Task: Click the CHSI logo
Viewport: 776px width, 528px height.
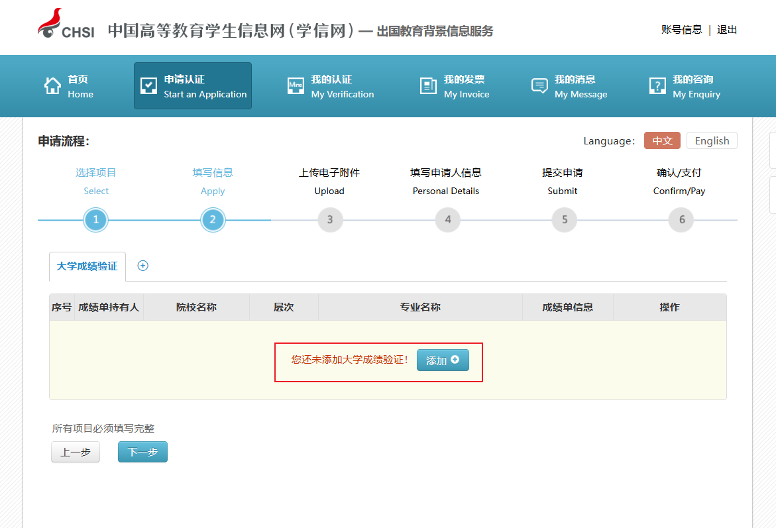Action: [x=66, y=25]
